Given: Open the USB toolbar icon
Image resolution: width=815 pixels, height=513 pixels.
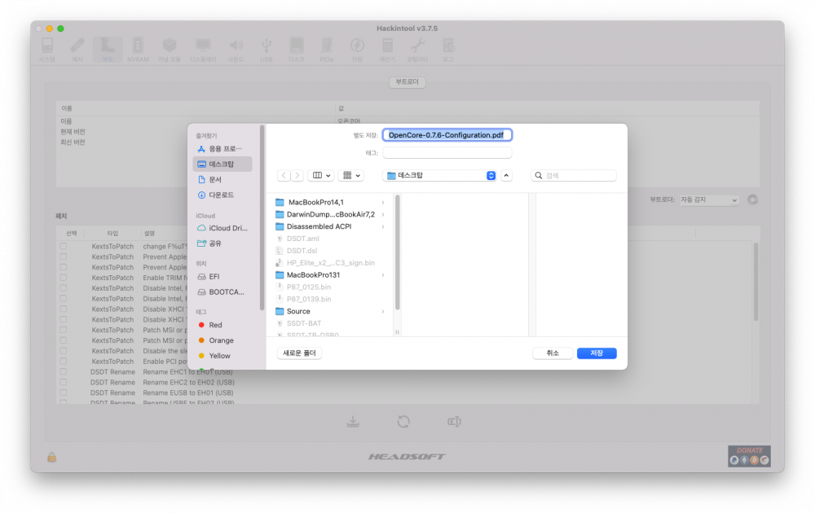Looking at the screenshot, I should pos(267,50).
